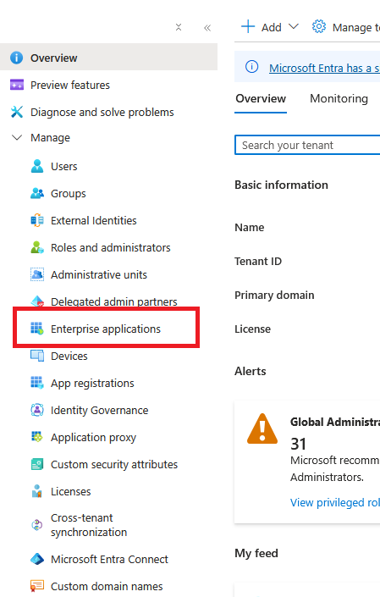This screenshot has height=597, width=380.
Task: Open Microsoft Entra Connect
Action: pyautogui.click(x=109, y=559)
